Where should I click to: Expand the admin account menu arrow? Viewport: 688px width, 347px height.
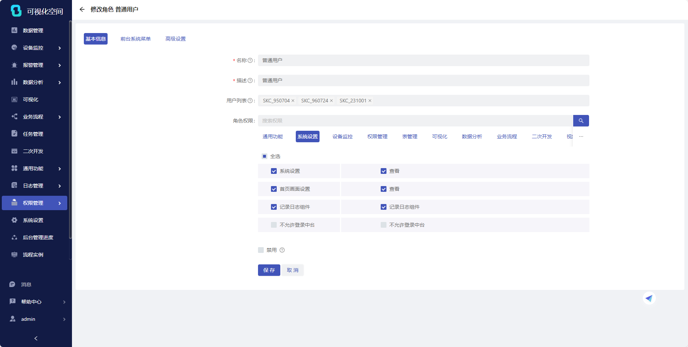pos(64,319)
